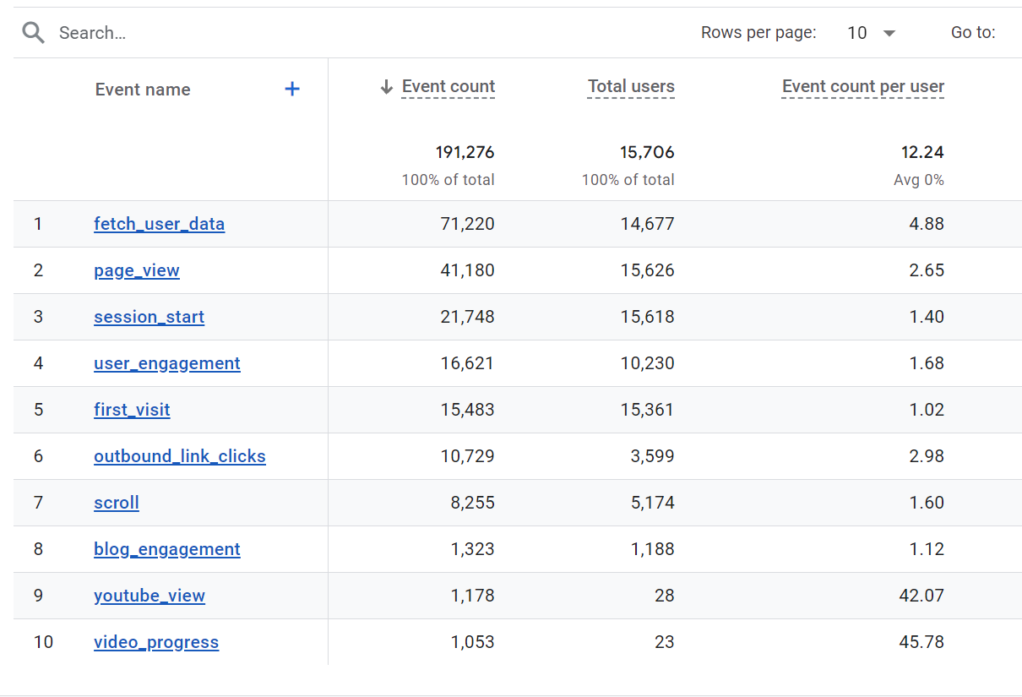Screen dimensions: 1022x697
Task: Open the Rows per page dropdown
Action: (872, 33)
